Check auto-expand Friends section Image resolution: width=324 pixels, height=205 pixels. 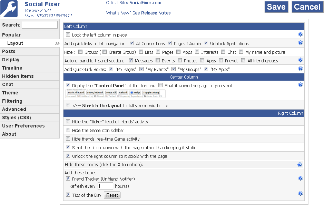pos(221,60)
